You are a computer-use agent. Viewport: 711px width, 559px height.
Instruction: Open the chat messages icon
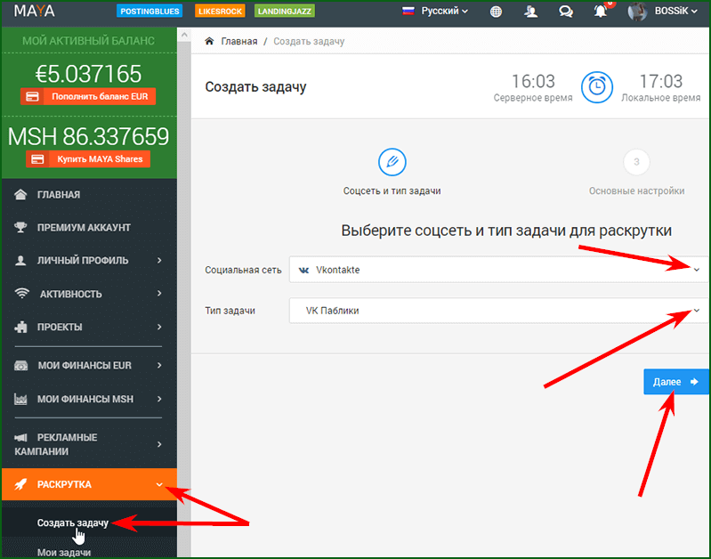click(x=565, y=12)
